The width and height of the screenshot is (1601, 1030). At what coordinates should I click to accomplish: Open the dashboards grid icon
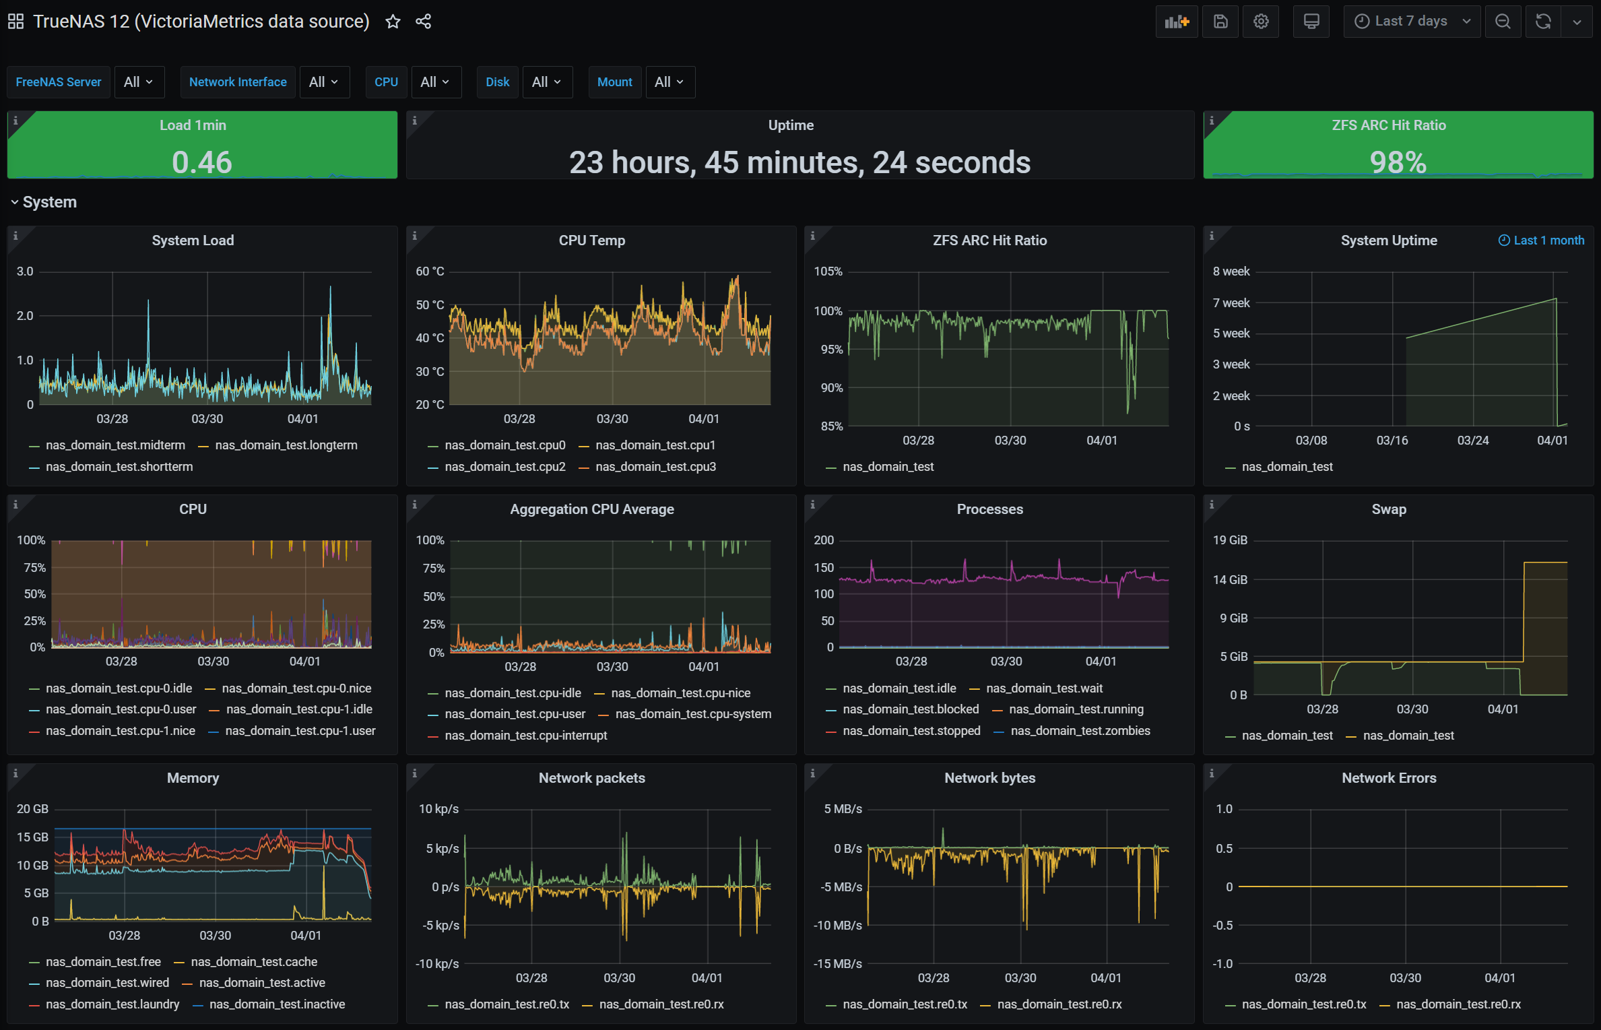[x=16, y=22]
